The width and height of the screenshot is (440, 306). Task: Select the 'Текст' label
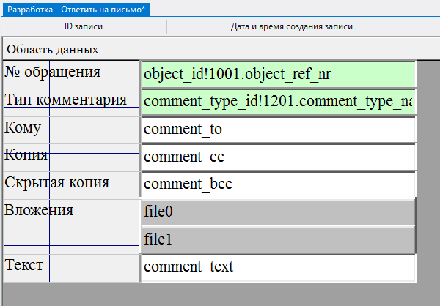point(24,264)
